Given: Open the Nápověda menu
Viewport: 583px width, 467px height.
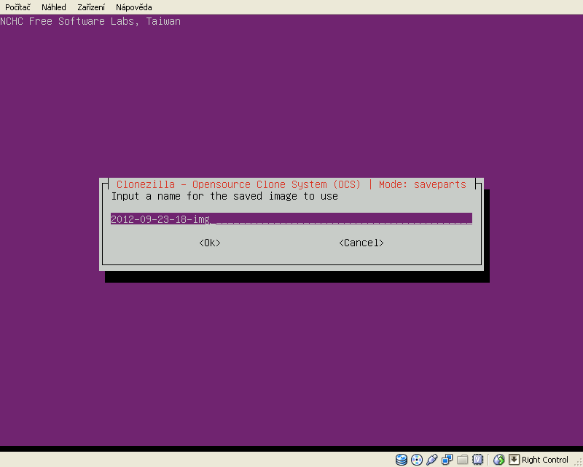Looking at the screenshot, I should (x=133, y=7).
